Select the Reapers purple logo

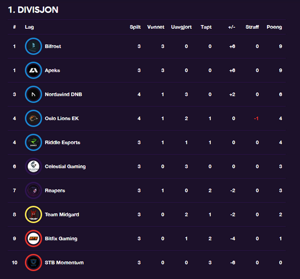tap(33, 190)
